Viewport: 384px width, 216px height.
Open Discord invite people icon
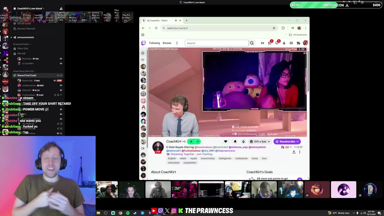click(61, 8)
